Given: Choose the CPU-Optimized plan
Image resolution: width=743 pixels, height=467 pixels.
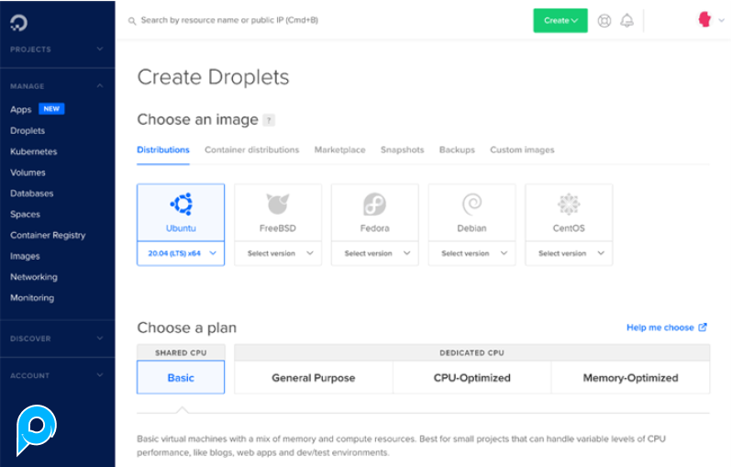Looking at the screenshot, I should point(471,377).
